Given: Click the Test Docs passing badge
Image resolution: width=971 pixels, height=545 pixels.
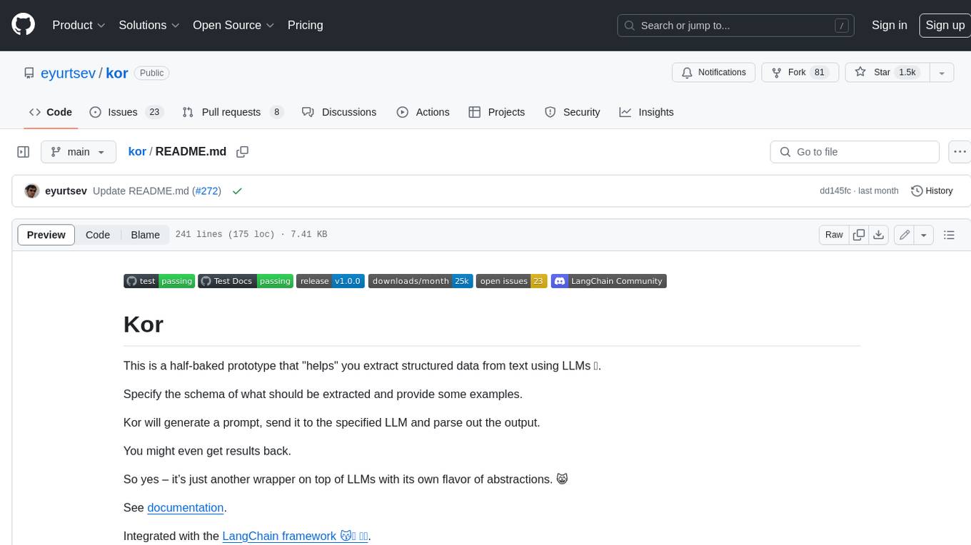Looking at the screenshot, I should (x=245, y=281).
